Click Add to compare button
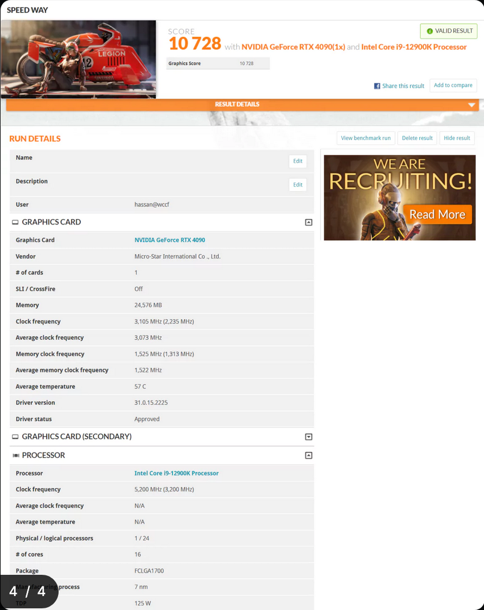The width and height of the screenshot is (484, 610). (453, 85)
